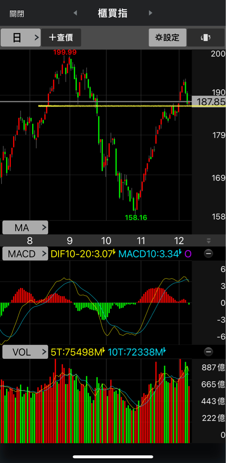The width and height of the screenshot is (226, 463).
Task: Open the 設定 gear settings
Action: point(167,38)
